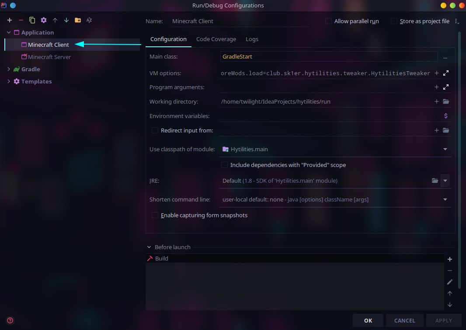Click the CANCEL button
466x330 pixels.
(x=404, y=320)
